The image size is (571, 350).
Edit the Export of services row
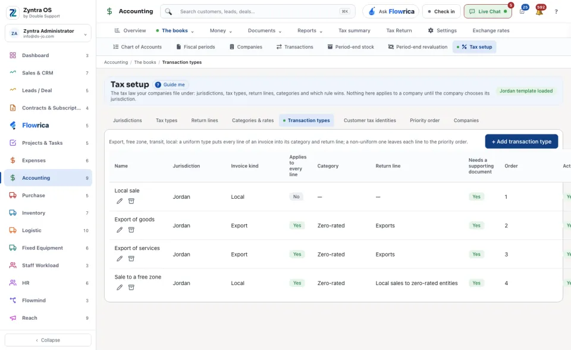[120, 258]
